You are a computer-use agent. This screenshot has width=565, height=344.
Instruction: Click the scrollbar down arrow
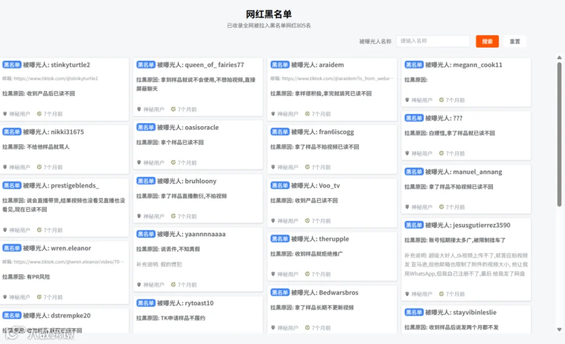click(x=559, y=329)
